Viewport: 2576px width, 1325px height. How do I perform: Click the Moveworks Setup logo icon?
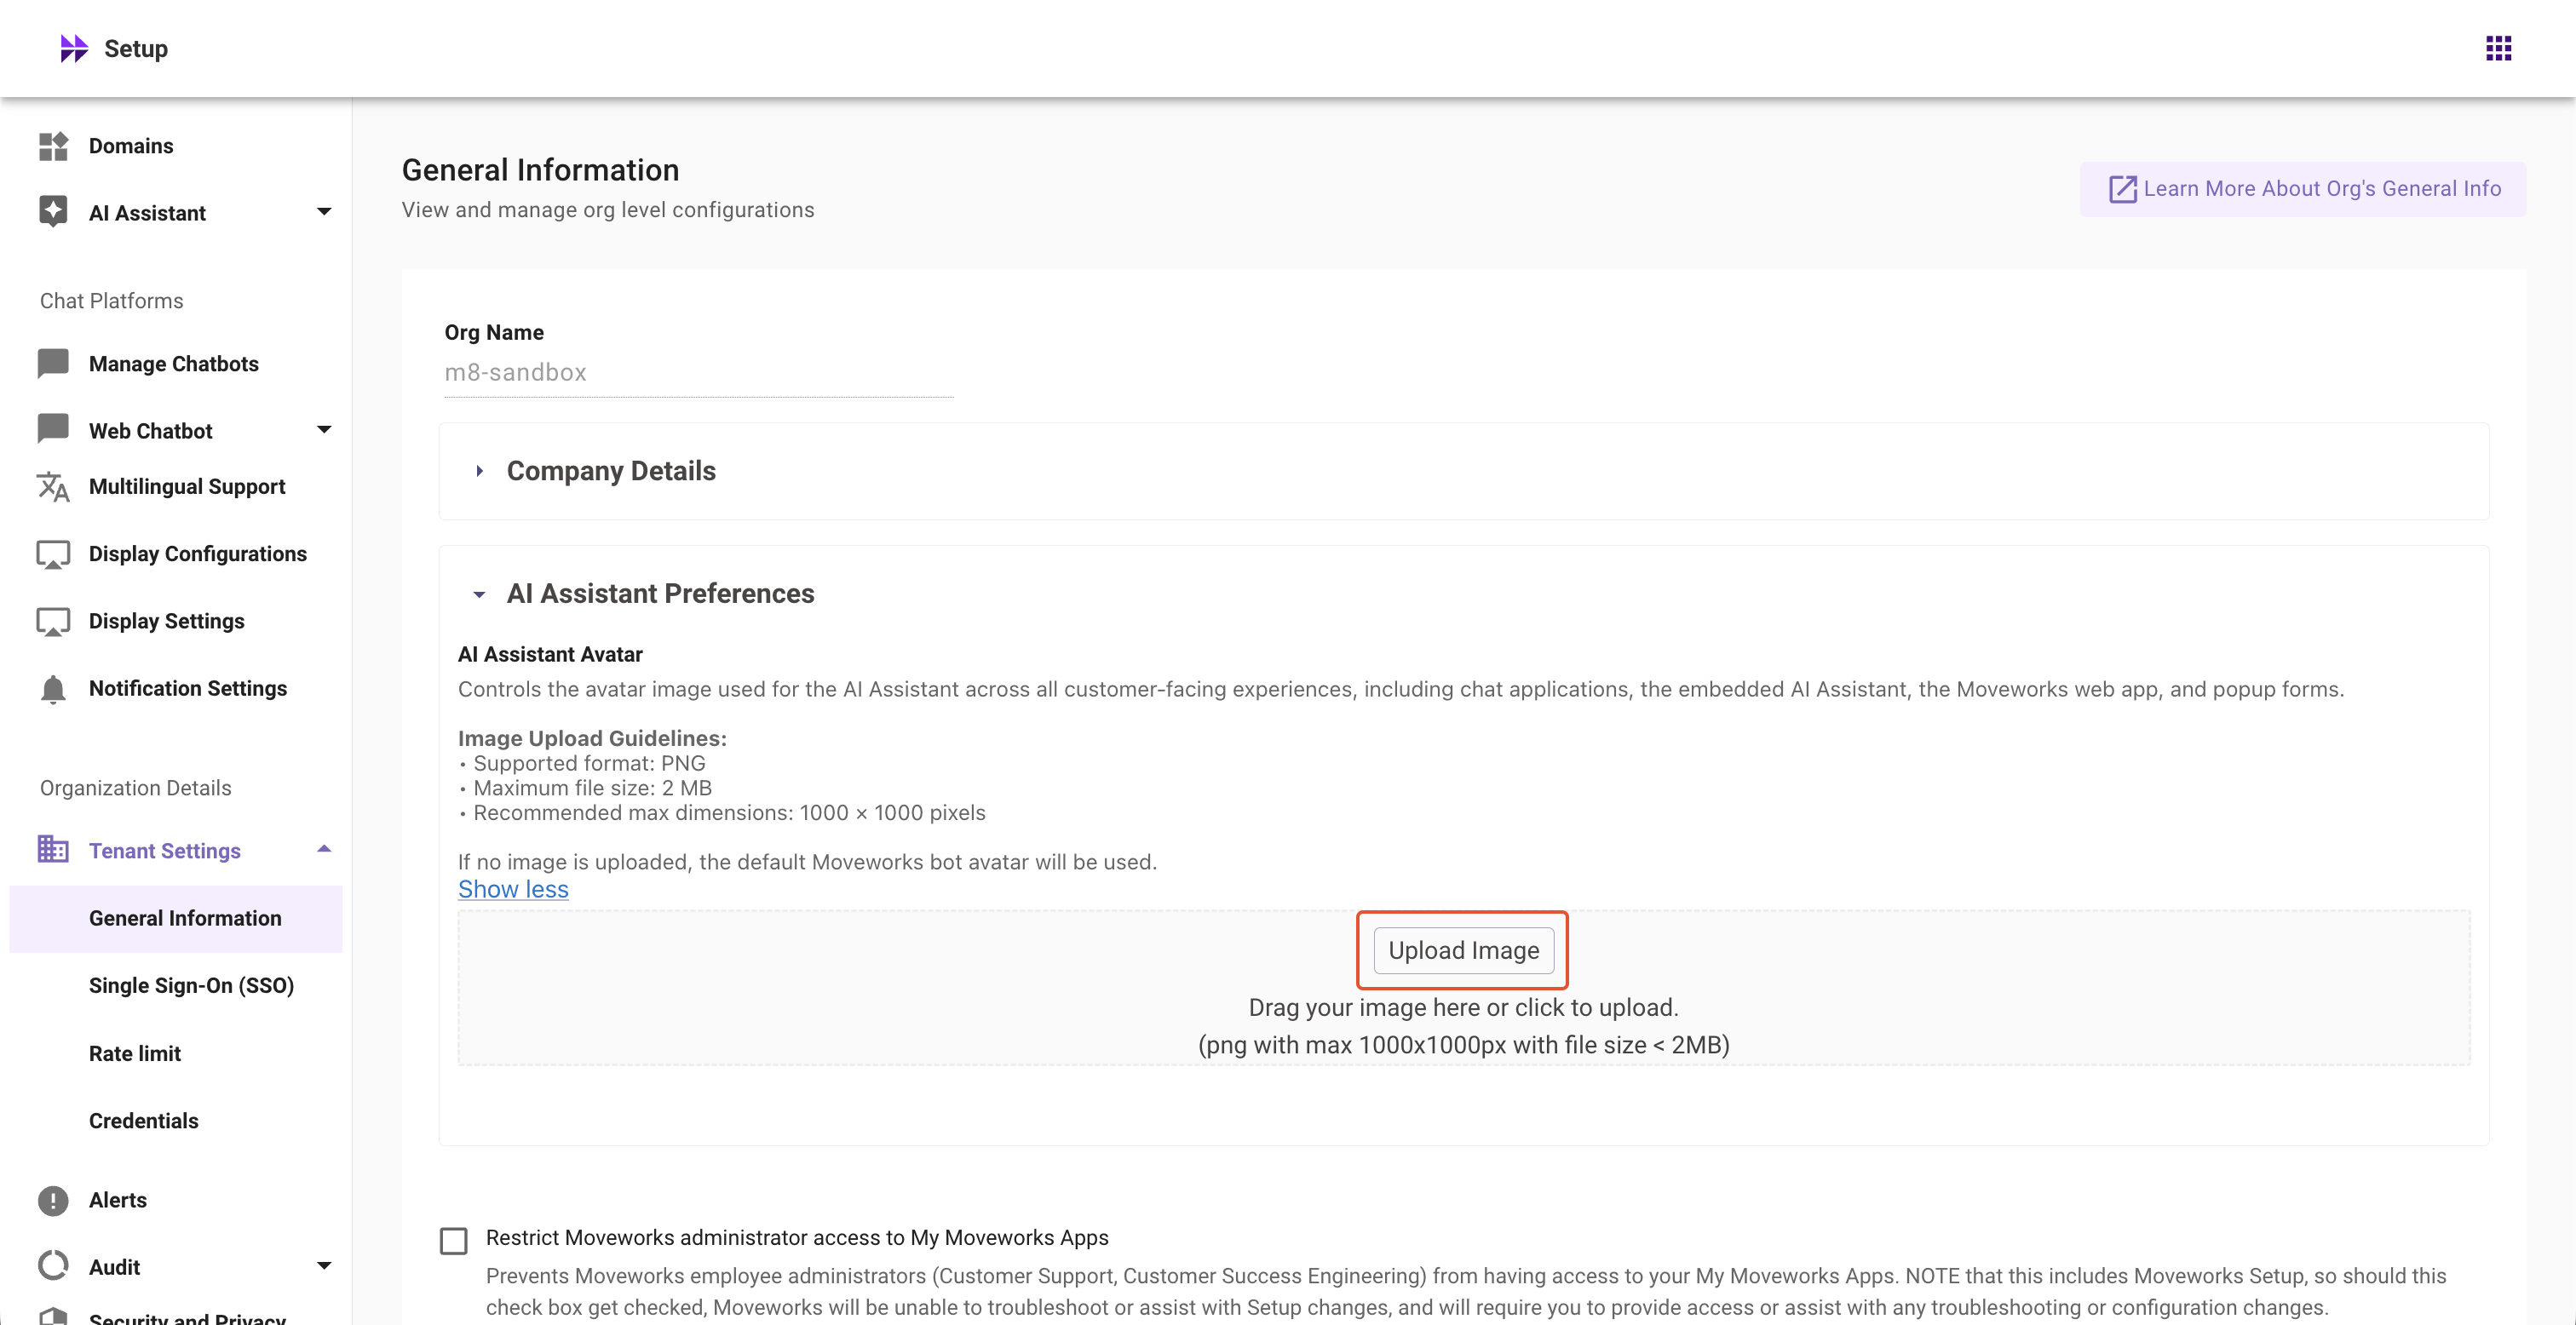click(x=73, y=48)
